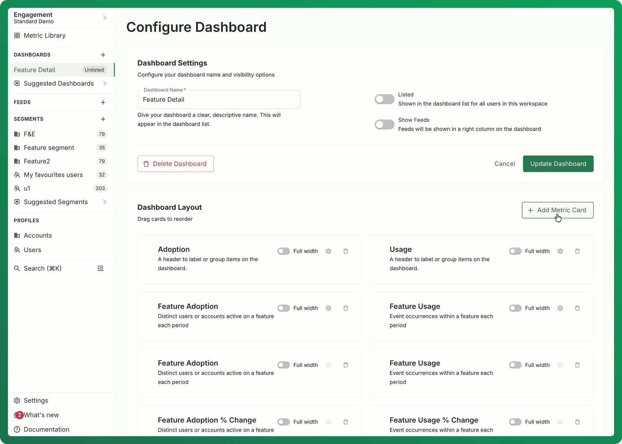This screenshot has width=622, height=444.
Task: Select the Feature Detail dashboard
Action: pos(61,70)
